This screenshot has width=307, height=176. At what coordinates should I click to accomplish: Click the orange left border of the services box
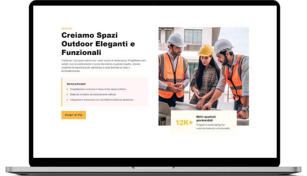click(x=62, y=92)
